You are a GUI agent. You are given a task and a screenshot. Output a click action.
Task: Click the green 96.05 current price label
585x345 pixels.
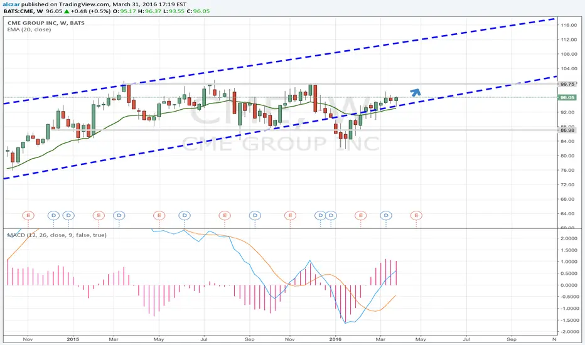tap(567, 97)
